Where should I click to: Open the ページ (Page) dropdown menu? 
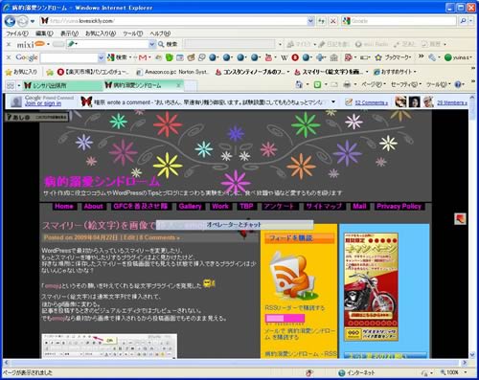(374, 84)
